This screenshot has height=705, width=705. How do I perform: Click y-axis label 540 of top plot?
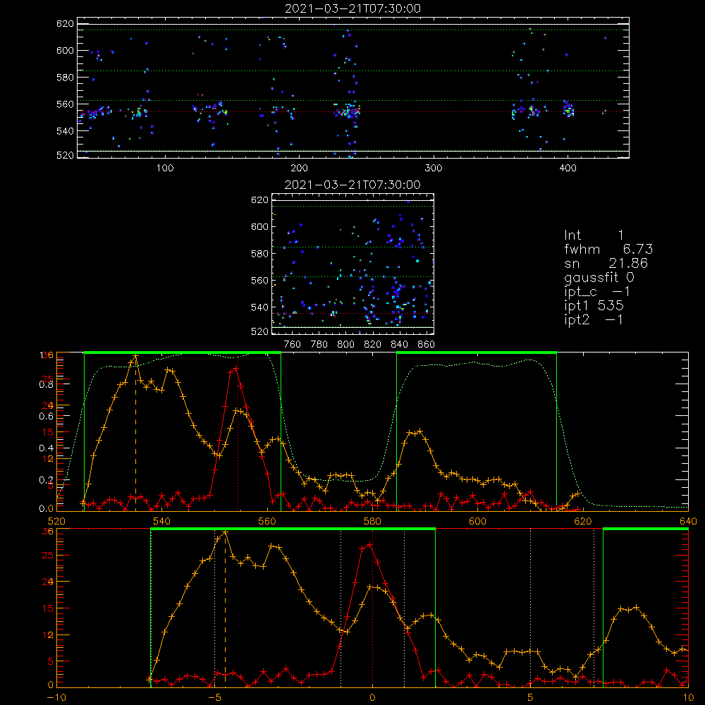coord(65,131)
